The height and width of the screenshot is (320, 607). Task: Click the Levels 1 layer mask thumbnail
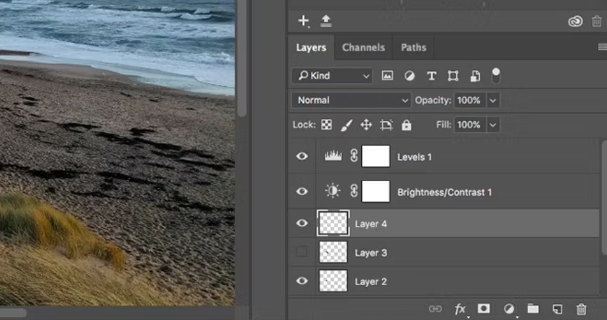[x=376, y=157]
